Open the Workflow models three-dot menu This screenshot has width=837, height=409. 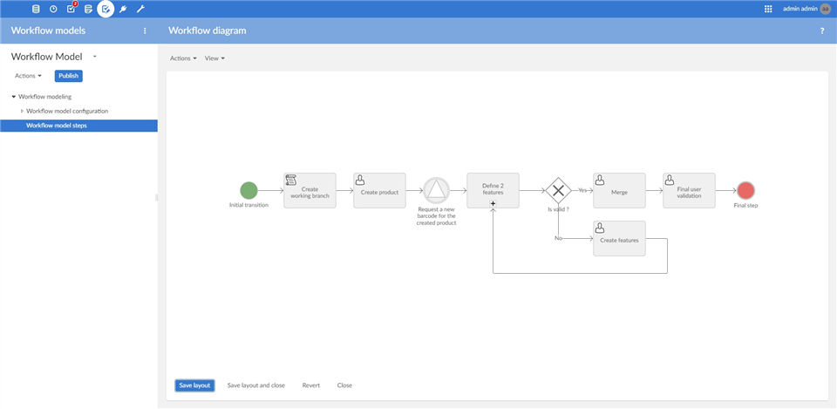(145, 31)
